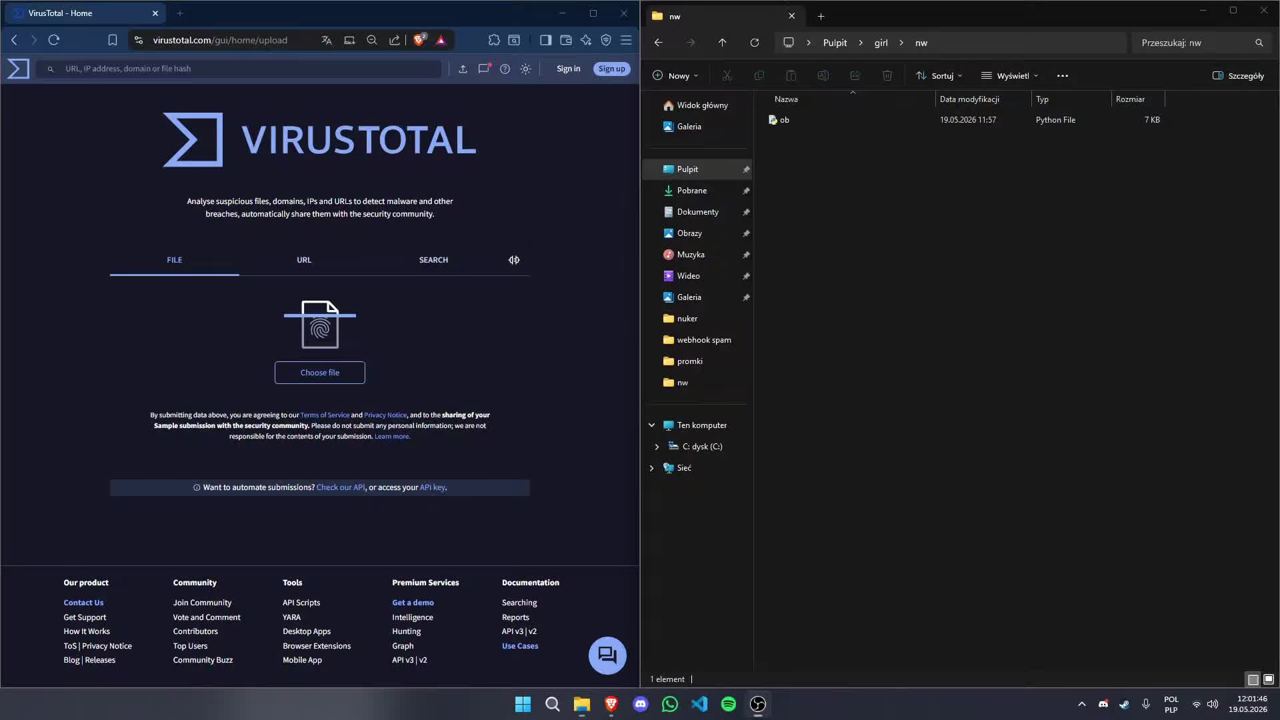Image resolution: width=1280 pixels, height=720 pixels.
Task: Open the three-dots more options menu
Action: [1063, 76]
